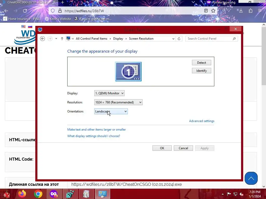
Task: Close the CheatOnCSGO browser tab
Action: coord(54,2)
